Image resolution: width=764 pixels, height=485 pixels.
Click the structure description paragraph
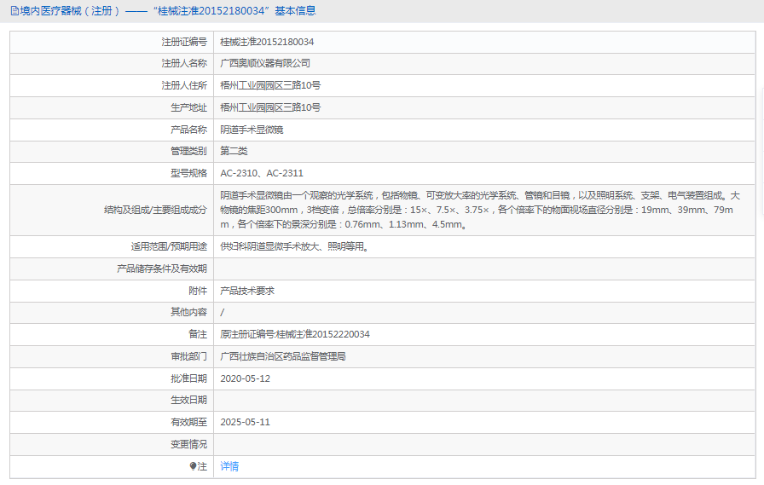pos(480,210)
